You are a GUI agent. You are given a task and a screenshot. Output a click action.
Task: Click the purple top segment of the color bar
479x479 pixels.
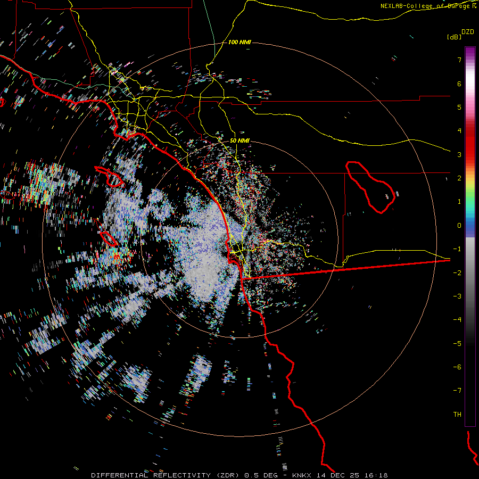click(470, 53)
